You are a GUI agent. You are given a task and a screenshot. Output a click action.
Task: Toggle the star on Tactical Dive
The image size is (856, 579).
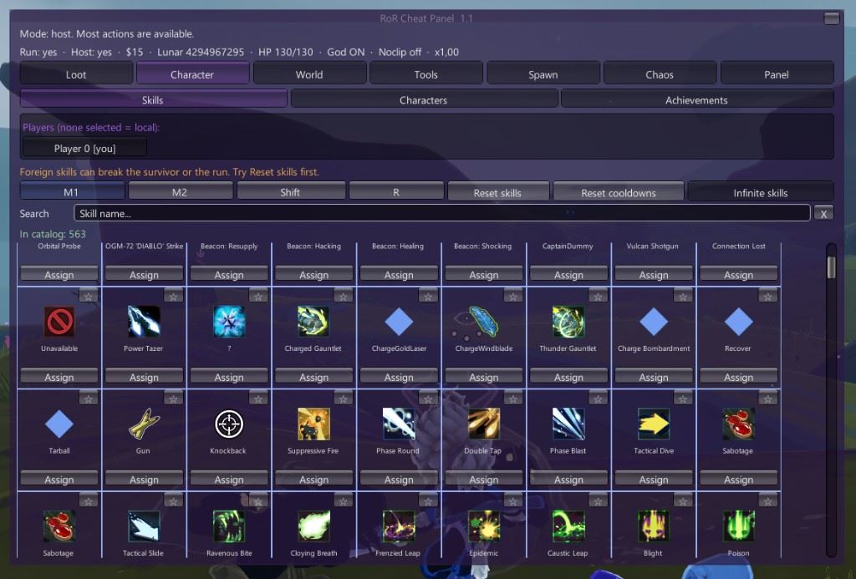tap(683, 399)
